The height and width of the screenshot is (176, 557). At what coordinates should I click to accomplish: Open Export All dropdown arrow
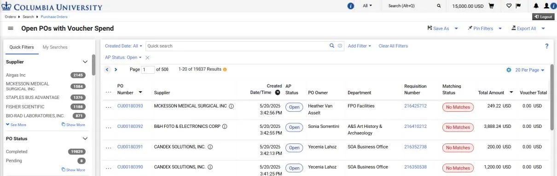(543, 28)
